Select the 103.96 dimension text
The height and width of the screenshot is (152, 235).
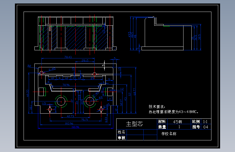tap(69, 123)
